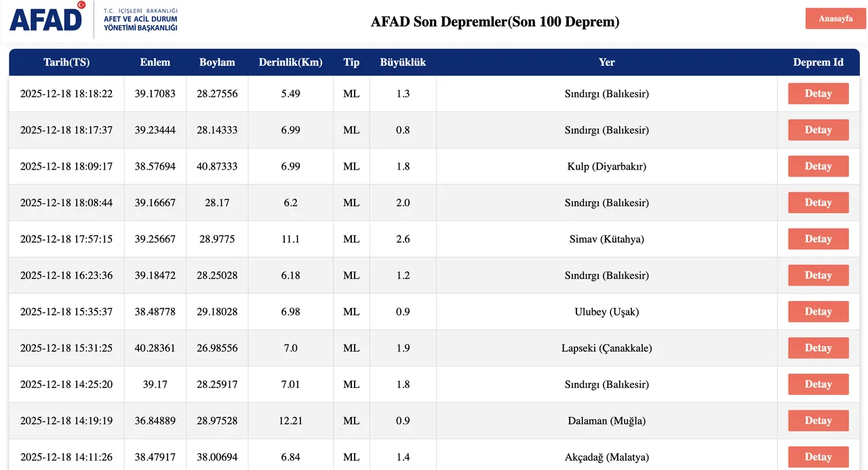
Task: Sort table by the Derinlik(Km) column header
Action: click(x=290, y=62)
